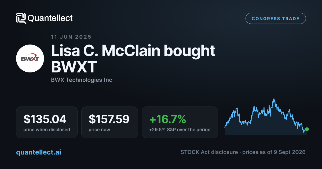This screenshot has width=322, height=169.
Task: Click the 11 JUN 2025 date label
Action: pos(71,37)
